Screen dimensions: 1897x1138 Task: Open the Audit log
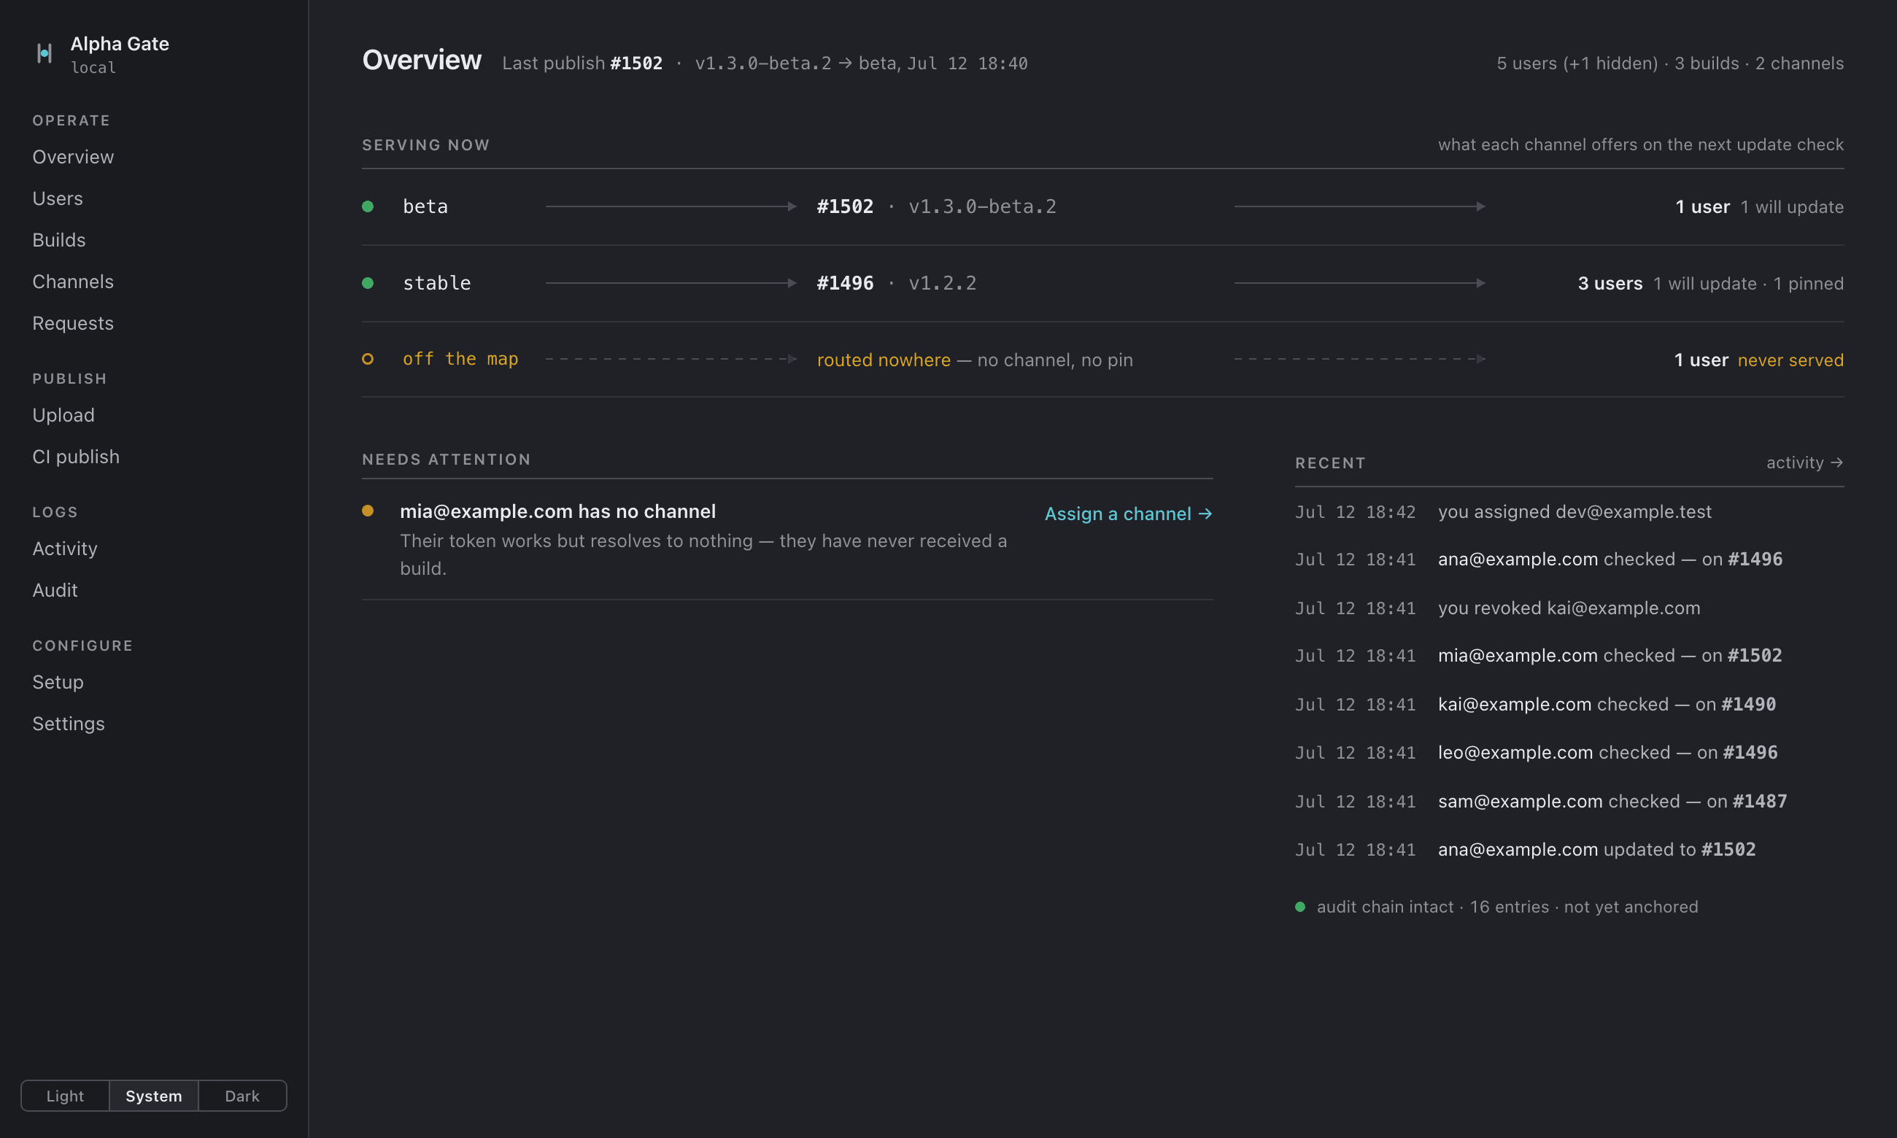55,589
